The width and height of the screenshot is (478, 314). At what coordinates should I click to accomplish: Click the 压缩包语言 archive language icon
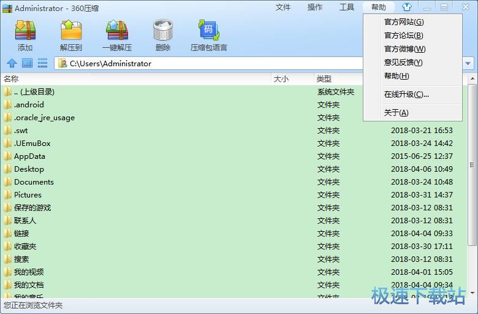point(209,31)
